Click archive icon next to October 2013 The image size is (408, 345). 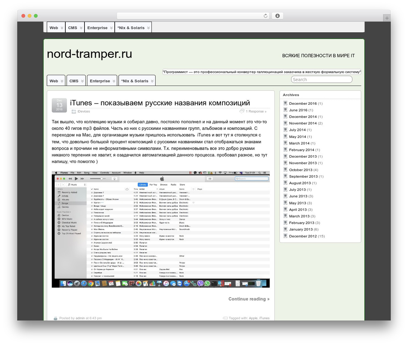tap(285, 169)
